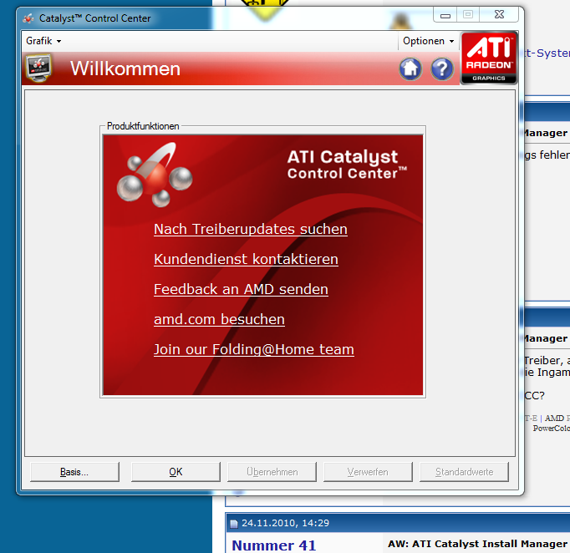Open help via the question mark icon
570x553 pixels.
(x=442, y=68)
